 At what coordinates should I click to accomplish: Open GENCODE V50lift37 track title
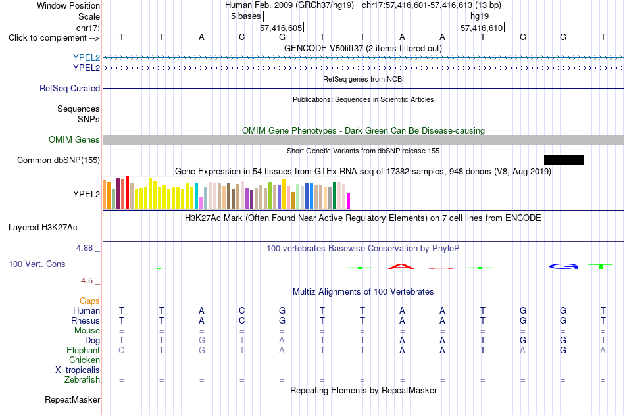pos(363,48)
